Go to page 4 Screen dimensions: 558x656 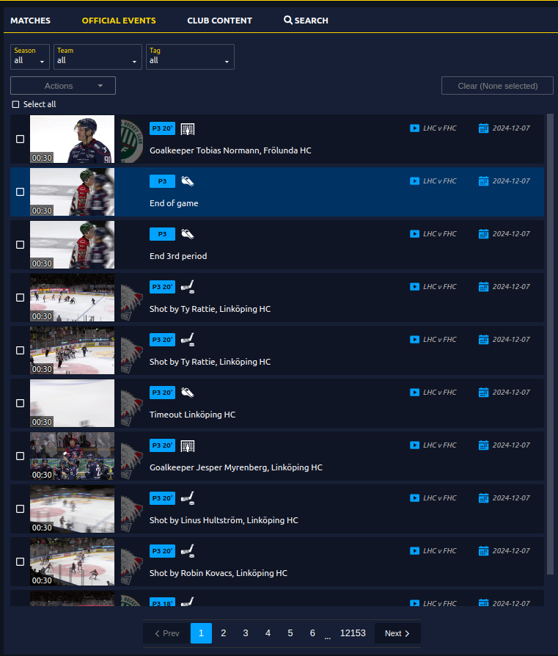(268, 633)
